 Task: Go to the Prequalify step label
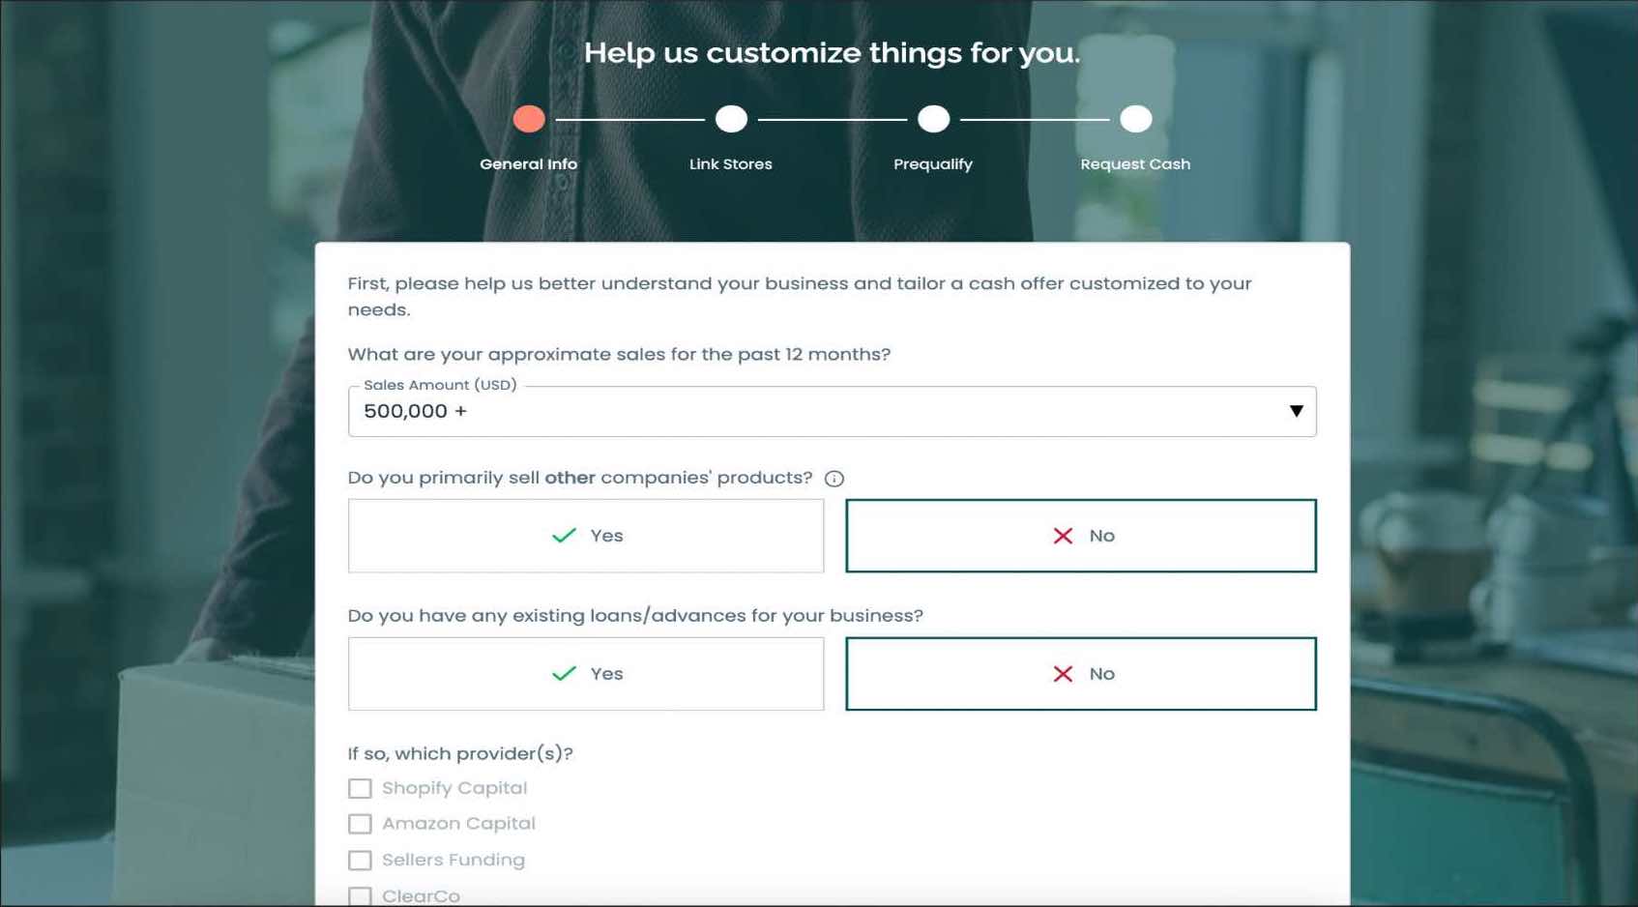933,164
